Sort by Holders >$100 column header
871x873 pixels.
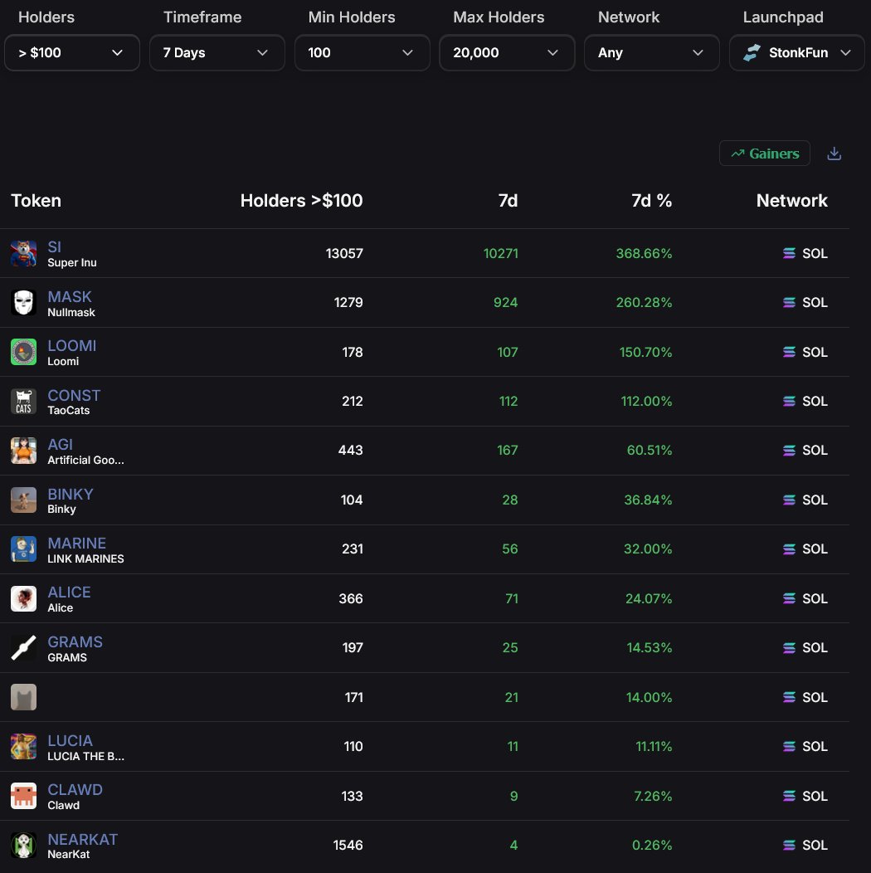(x=301, y=201)
